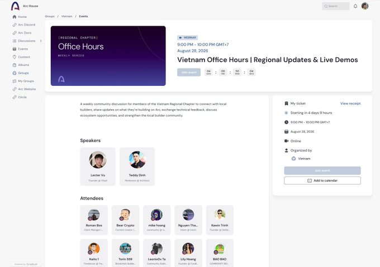Click the video camera Online icon

[286, 141]
